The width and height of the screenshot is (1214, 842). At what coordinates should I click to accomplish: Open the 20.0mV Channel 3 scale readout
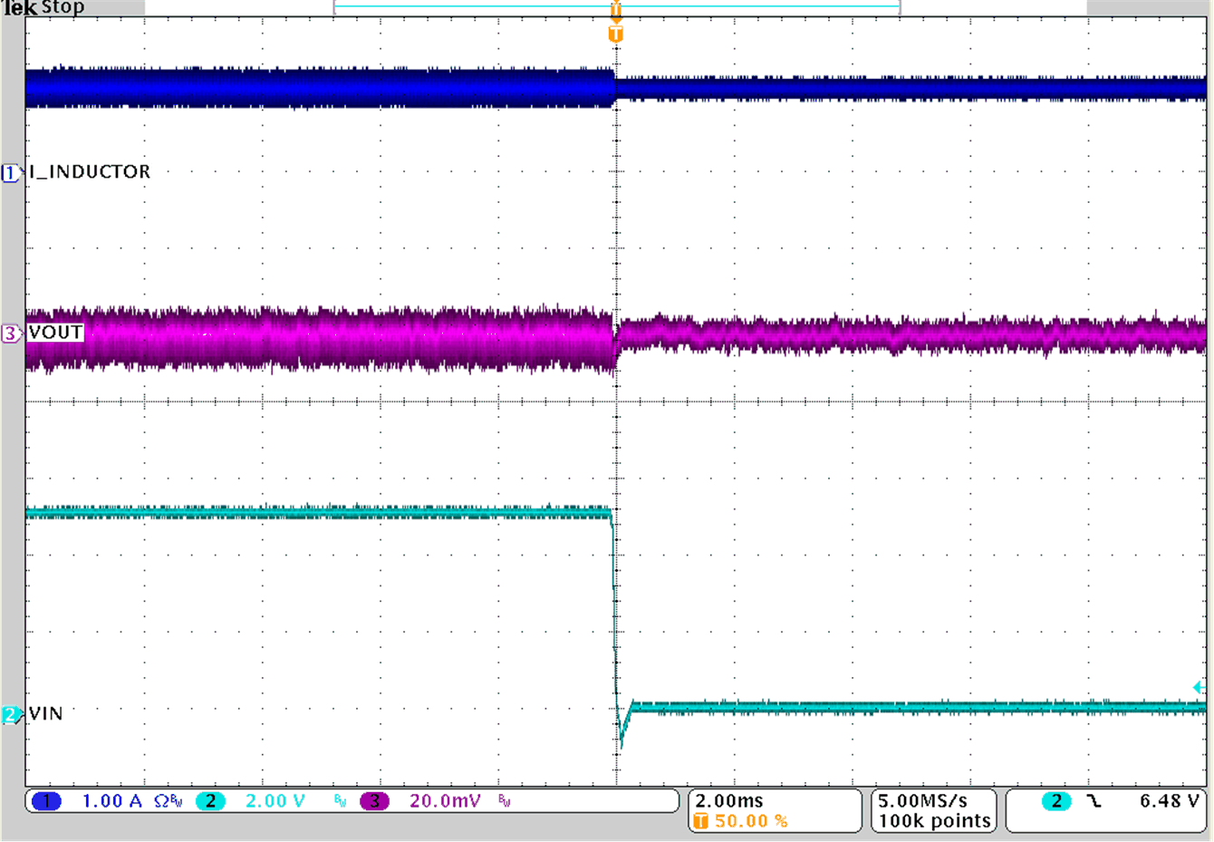(x=443, y=801)
